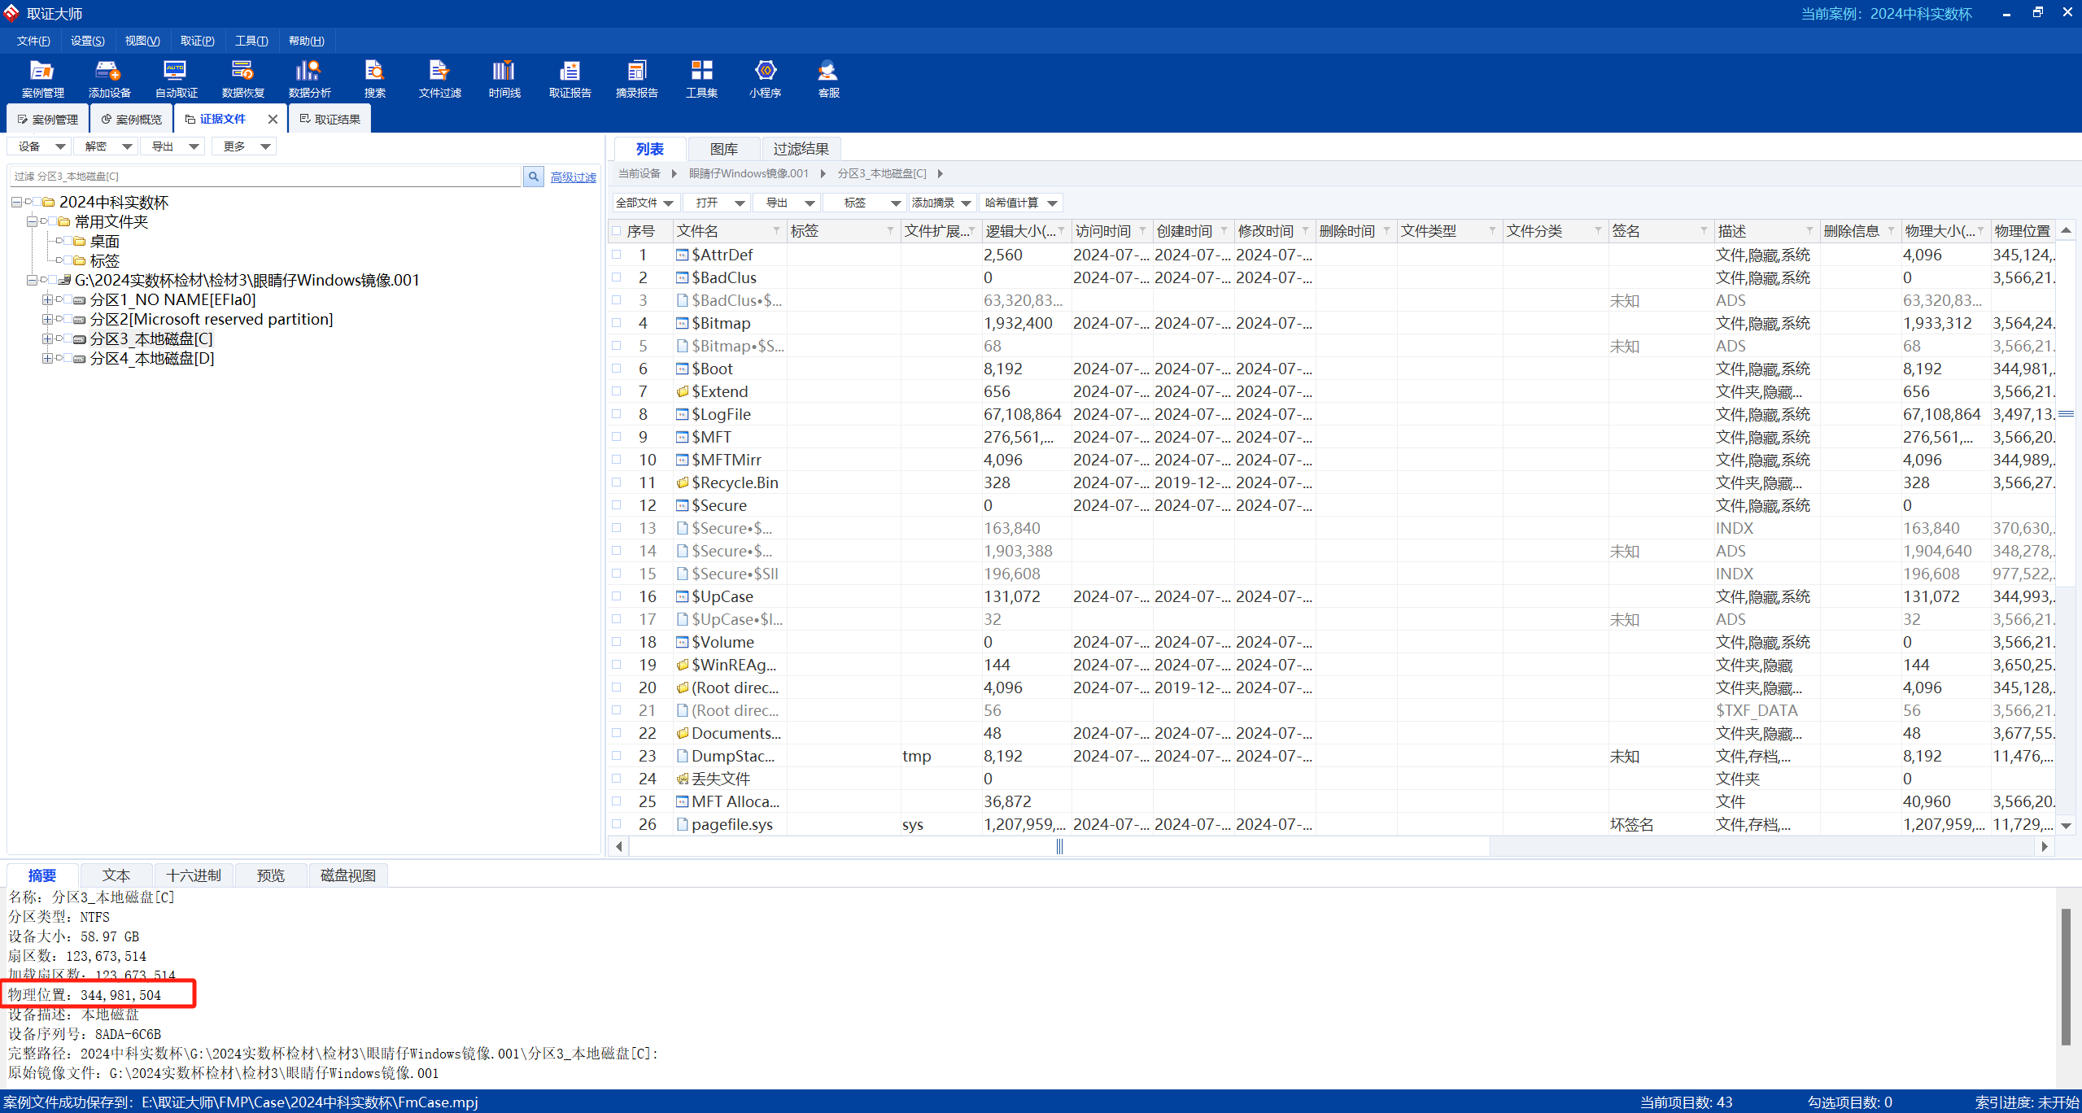
Task: Click horizontal scrollbar right arrow in file list
Action: tap(2045, 847)
